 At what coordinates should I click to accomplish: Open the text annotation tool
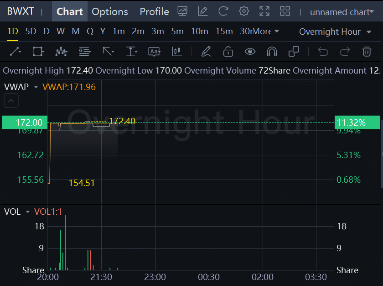pyautogui.click(x=155, y=52)
